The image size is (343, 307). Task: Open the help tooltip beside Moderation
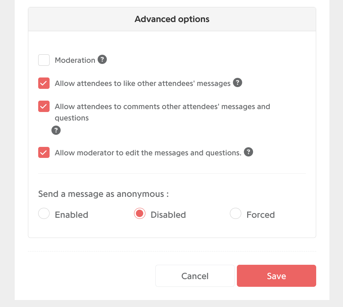point(102,59)
